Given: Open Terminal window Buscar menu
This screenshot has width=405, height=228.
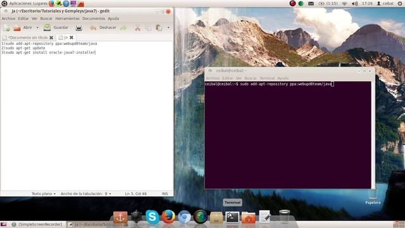Looking at the screenshot, I should click(251, 78).
